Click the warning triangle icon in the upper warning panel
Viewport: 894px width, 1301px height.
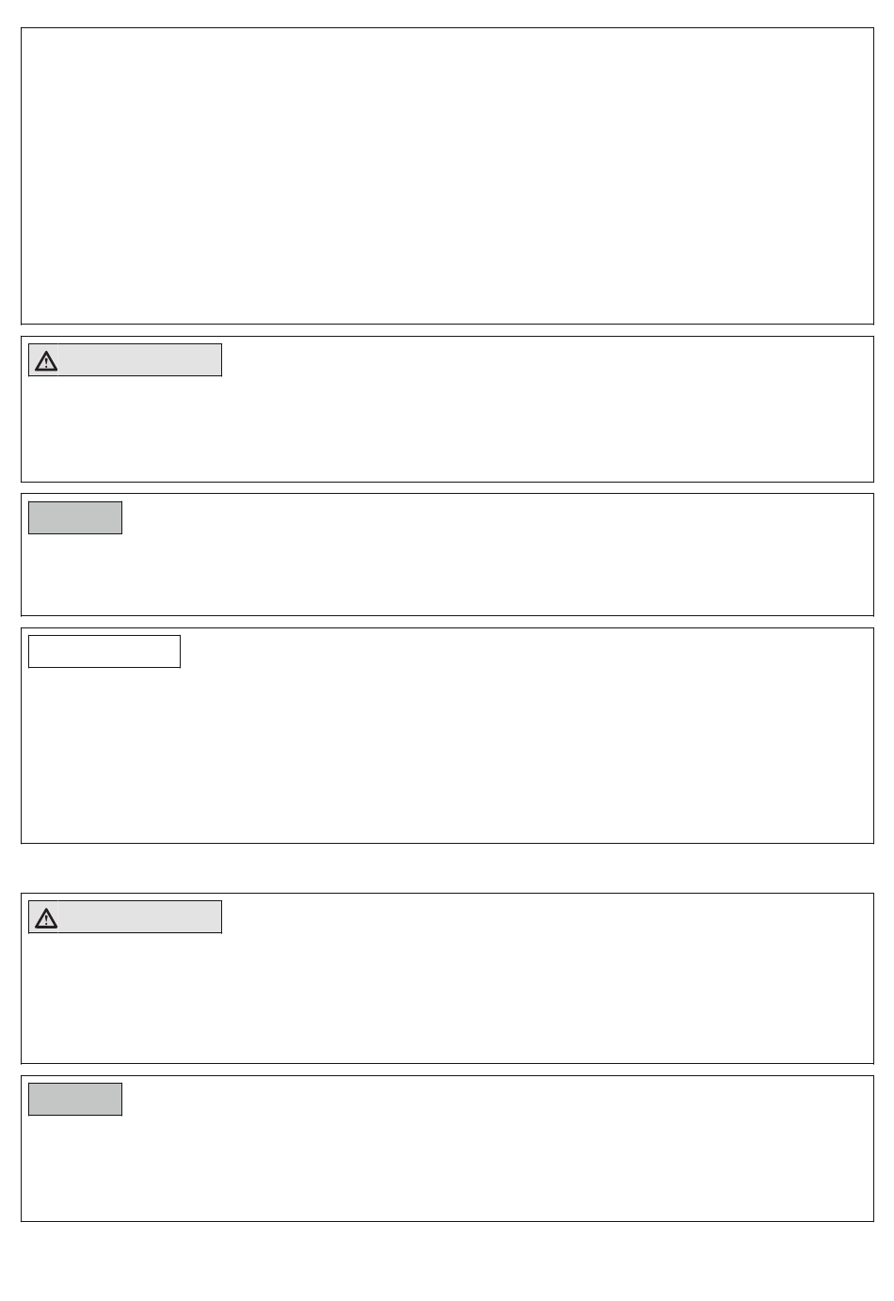[46, 360]
